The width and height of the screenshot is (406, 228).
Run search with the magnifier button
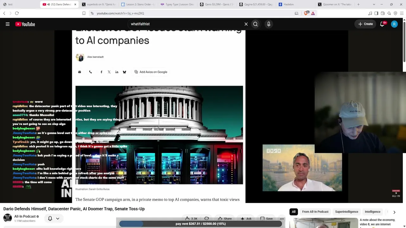pyautogui.click(x=255, y=24)
